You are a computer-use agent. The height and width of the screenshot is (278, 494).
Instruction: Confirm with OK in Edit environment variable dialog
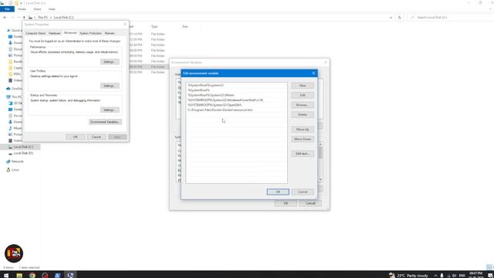[278, 192]
